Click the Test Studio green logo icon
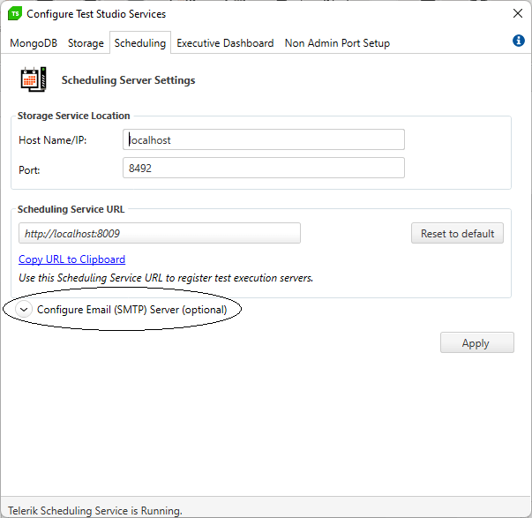The height and width of the screenshot is (518, 532). coord(15,14)
